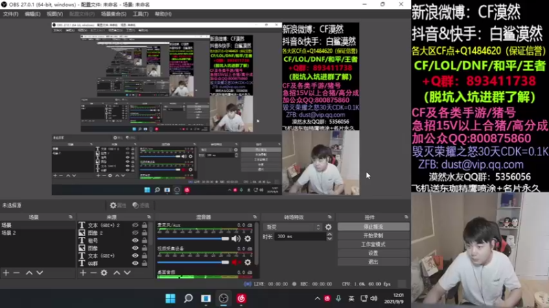
Task: Remove selected source with minus button
Action: pos(93,272)
